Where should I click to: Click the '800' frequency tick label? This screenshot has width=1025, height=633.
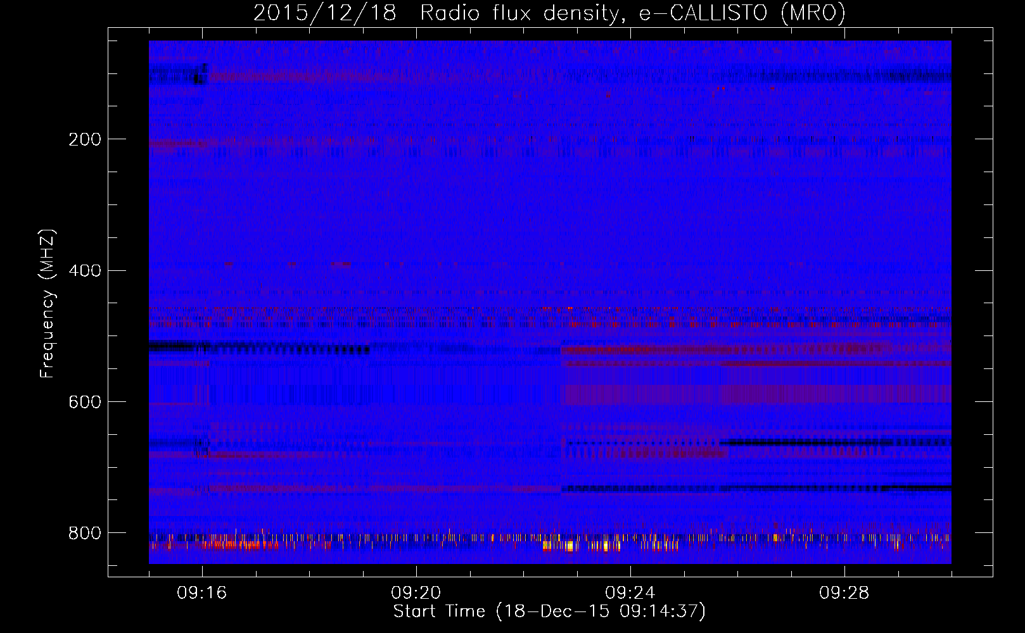point(85,533)
